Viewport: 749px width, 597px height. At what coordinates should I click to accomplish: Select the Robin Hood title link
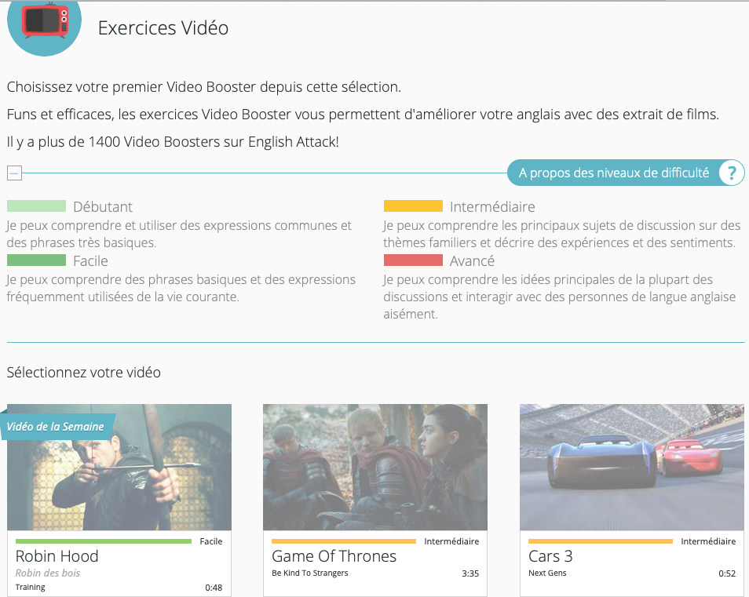[57, 556]
